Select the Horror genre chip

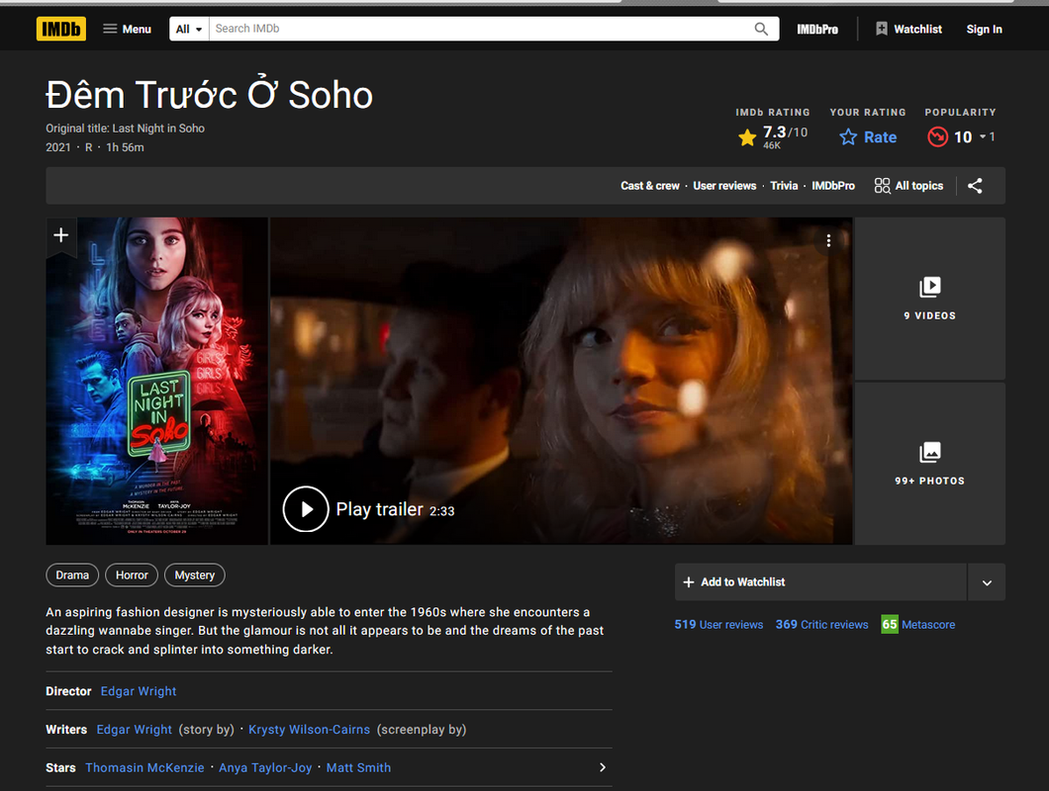132,575
